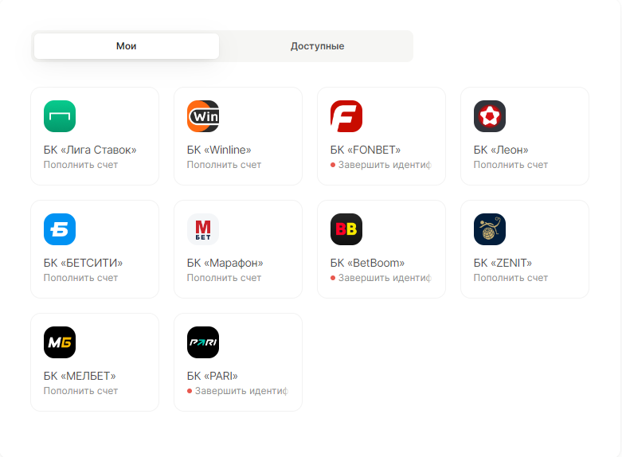Click the BetBoom BB logo icon
This screenshot has width=622, height=457.
point(346,229)
